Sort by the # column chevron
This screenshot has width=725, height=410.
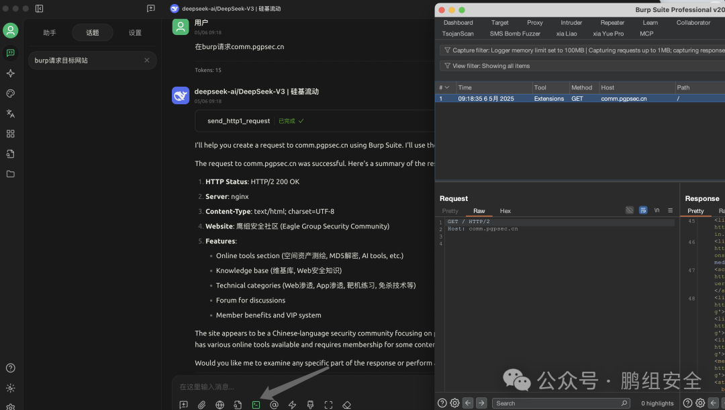tap(446, 87)
